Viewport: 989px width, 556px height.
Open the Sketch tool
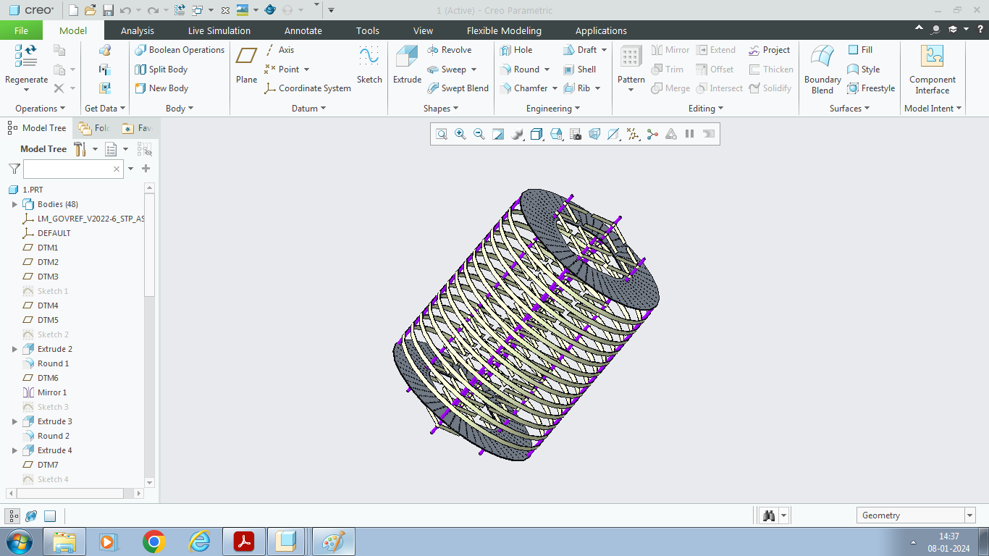(x=369, y=64)
